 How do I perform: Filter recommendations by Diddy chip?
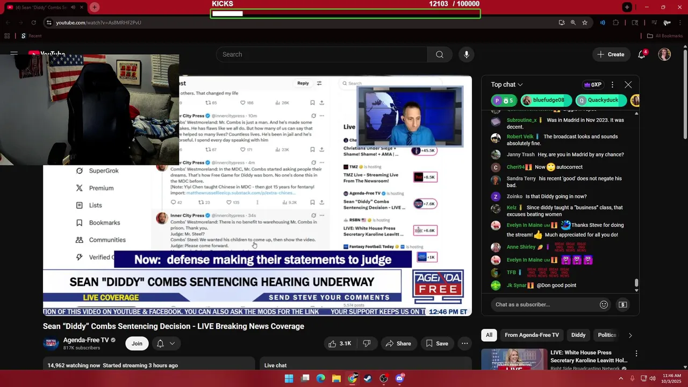[578, 335]
